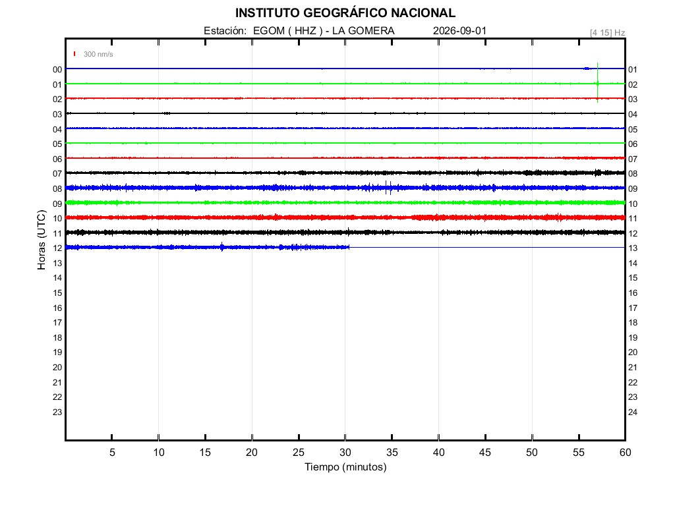Click the blue burst at minute 17 on hour 12
Screen dimensions: 675x506
coord(222,247)
